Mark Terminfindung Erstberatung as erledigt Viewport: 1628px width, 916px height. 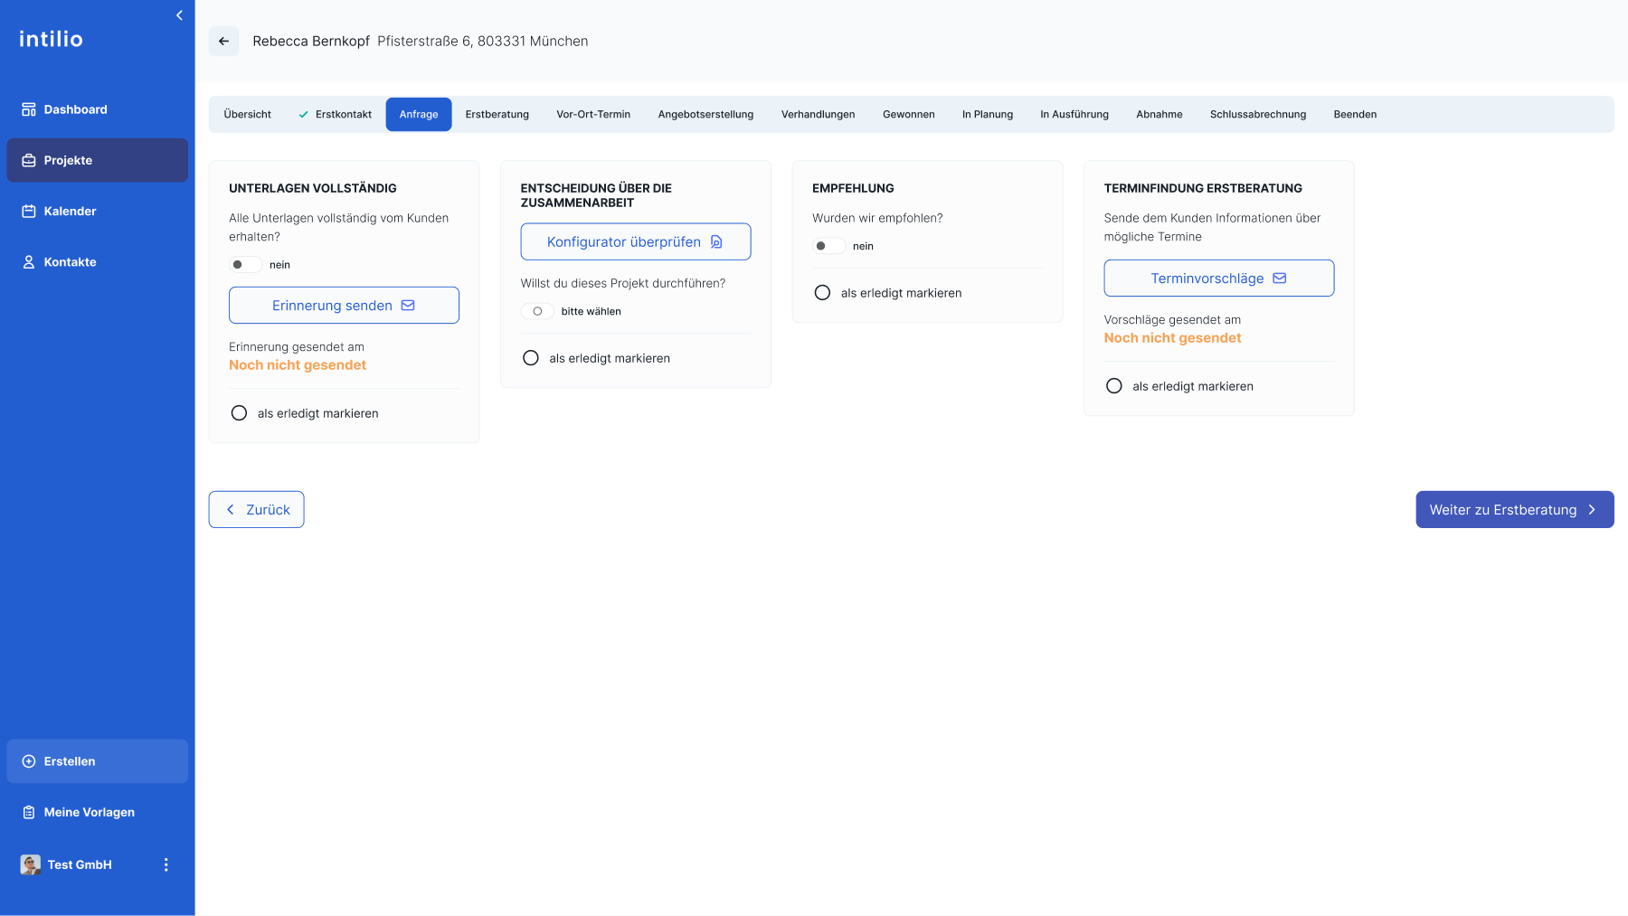click(1114, 386)
